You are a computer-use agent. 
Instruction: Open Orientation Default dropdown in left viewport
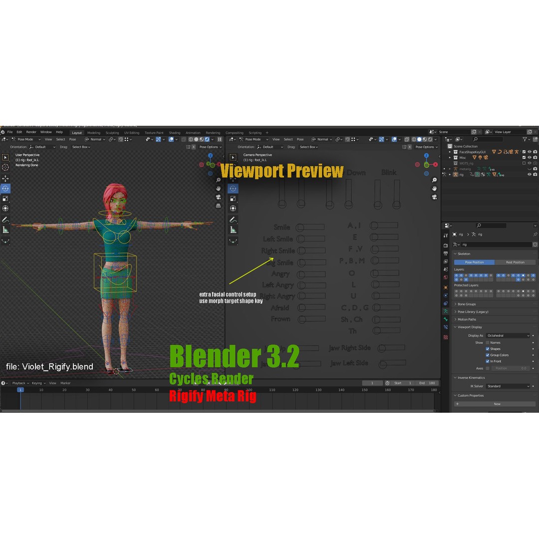click(x=42, y=147)
